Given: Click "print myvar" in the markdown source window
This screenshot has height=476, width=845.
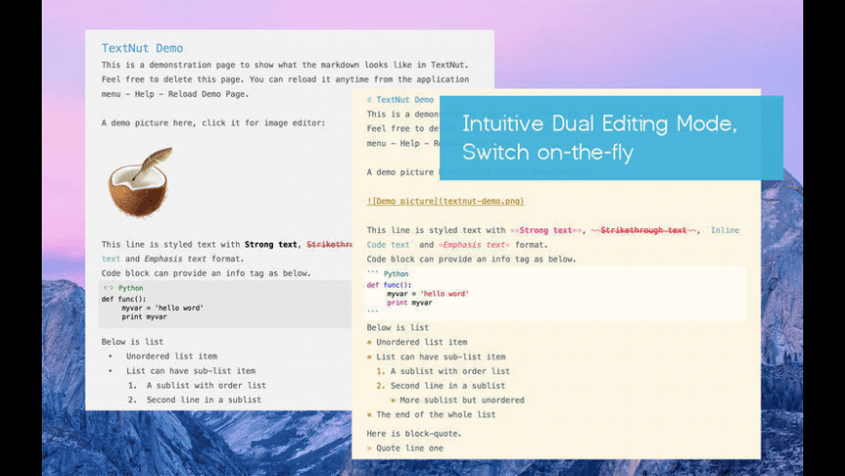Looking at the screenshot, I should (x=410, y=303).
